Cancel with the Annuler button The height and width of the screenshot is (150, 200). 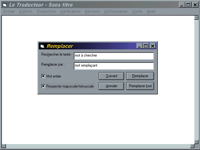[111, 86]
